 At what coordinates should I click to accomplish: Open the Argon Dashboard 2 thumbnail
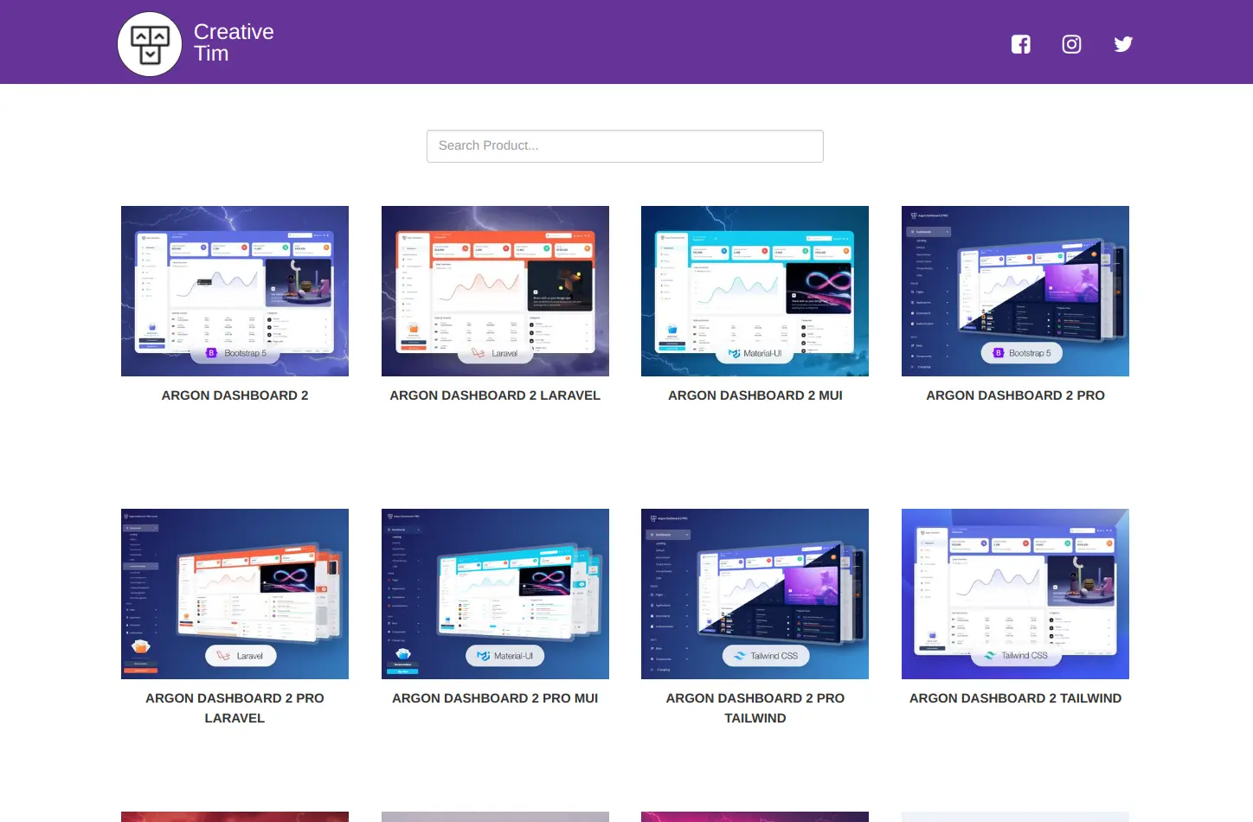coord(235,291)
